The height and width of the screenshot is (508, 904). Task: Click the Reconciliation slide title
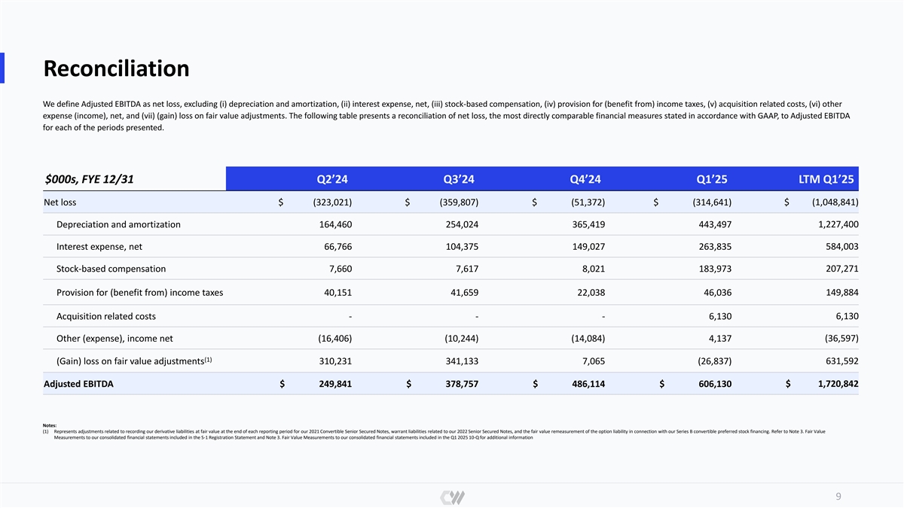pos(116,68)
